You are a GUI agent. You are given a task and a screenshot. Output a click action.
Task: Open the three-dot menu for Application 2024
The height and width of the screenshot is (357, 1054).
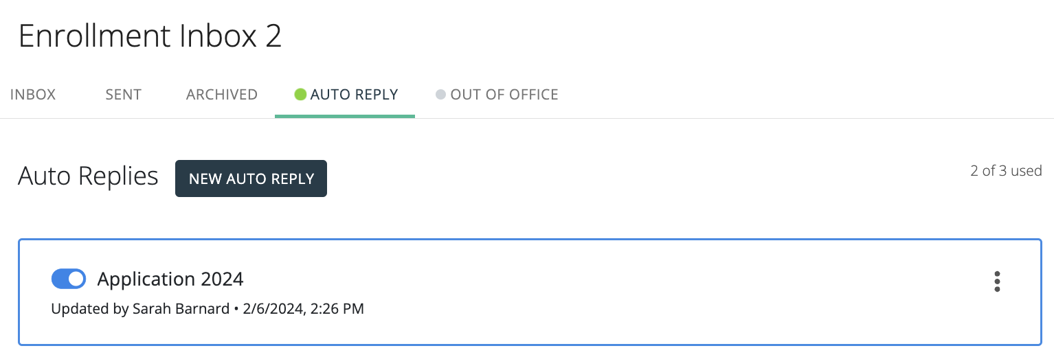(x=997, y=281)
